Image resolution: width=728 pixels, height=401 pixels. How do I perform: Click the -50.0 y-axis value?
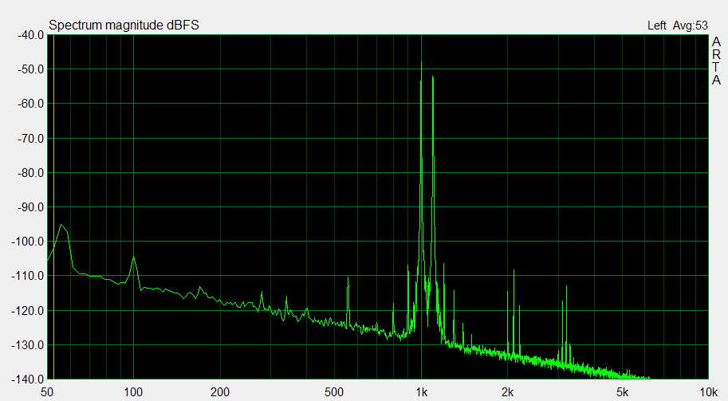pyautogui.click(x=30, y=69)
